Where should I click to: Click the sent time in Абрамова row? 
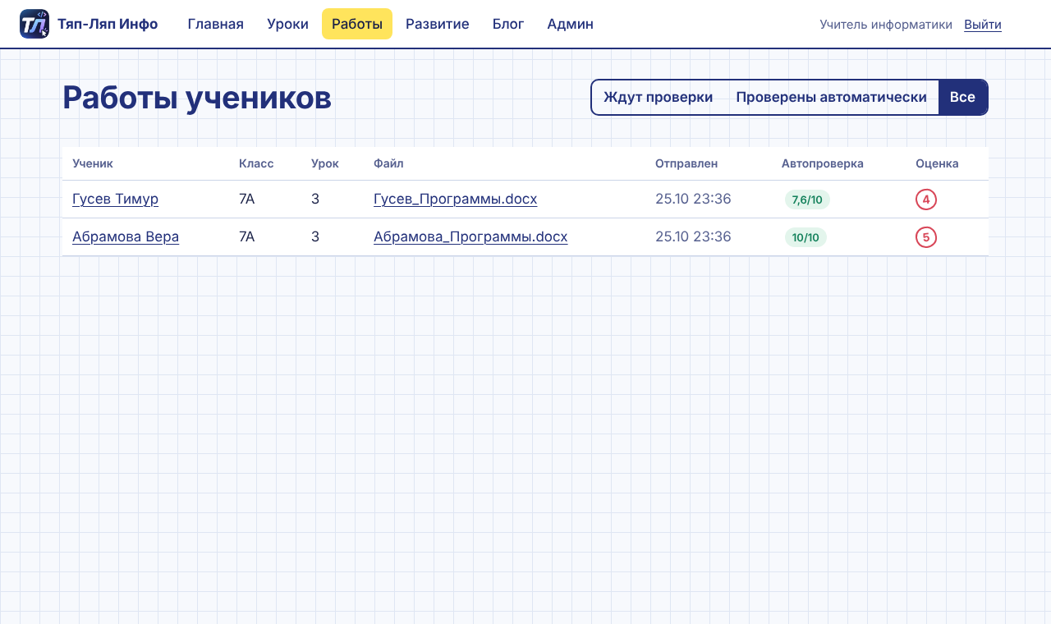click(693, 236)
